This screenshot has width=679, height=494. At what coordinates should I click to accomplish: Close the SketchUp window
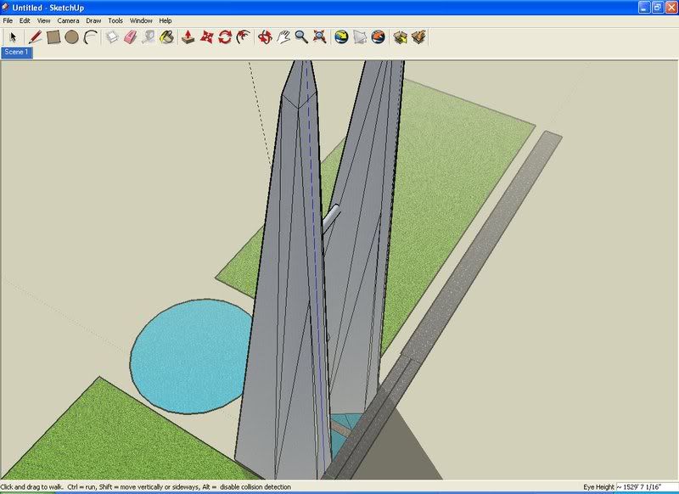click(x=671, y=8)
